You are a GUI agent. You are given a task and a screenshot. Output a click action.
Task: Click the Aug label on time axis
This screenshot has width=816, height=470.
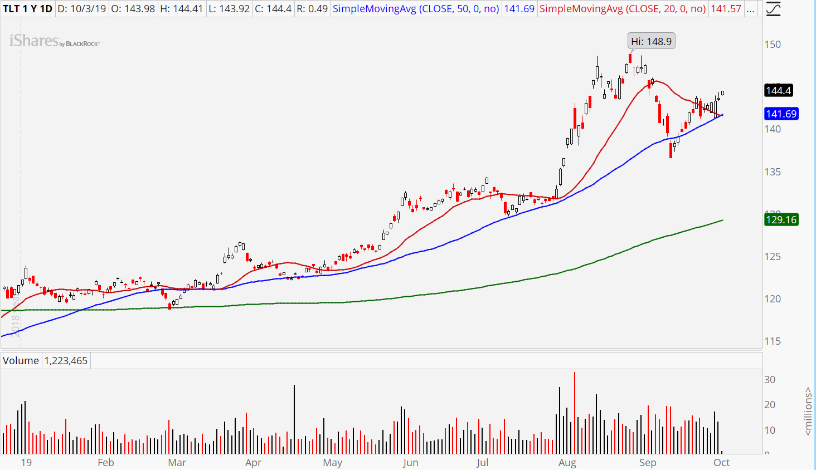tap(567, 463)
